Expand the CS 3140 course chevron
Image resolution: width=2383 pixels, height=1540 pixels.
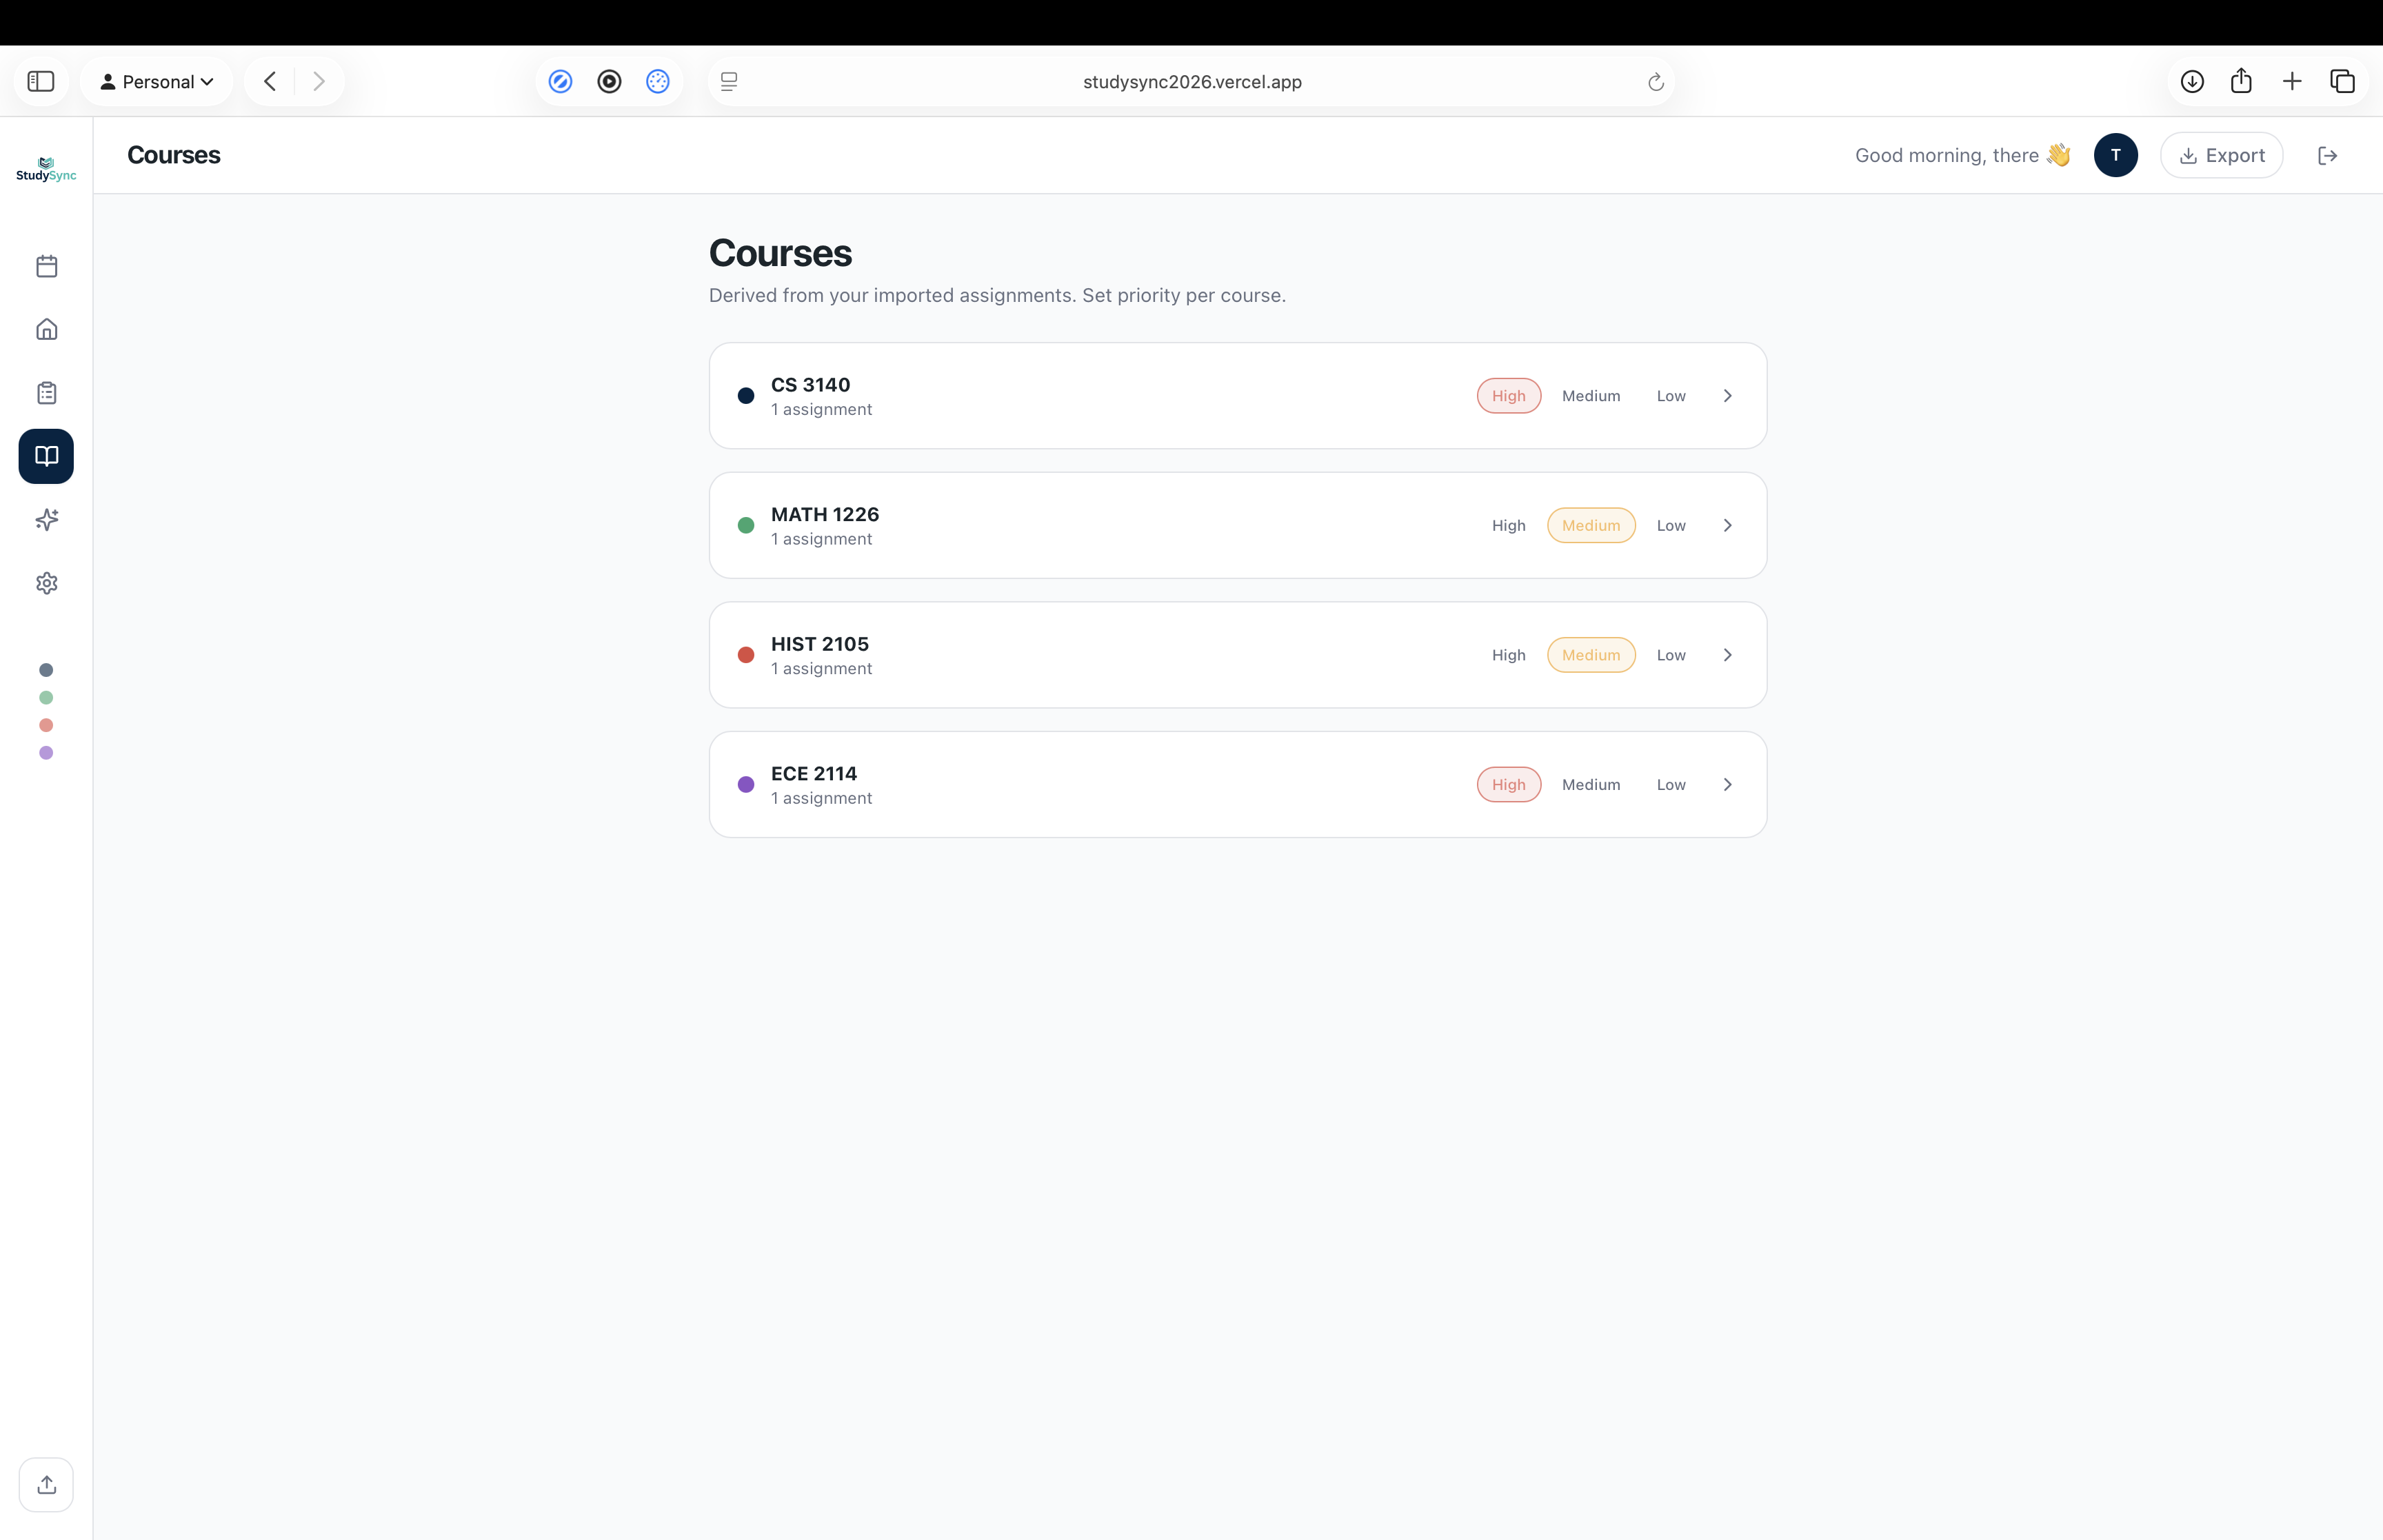coord(1727,396)
